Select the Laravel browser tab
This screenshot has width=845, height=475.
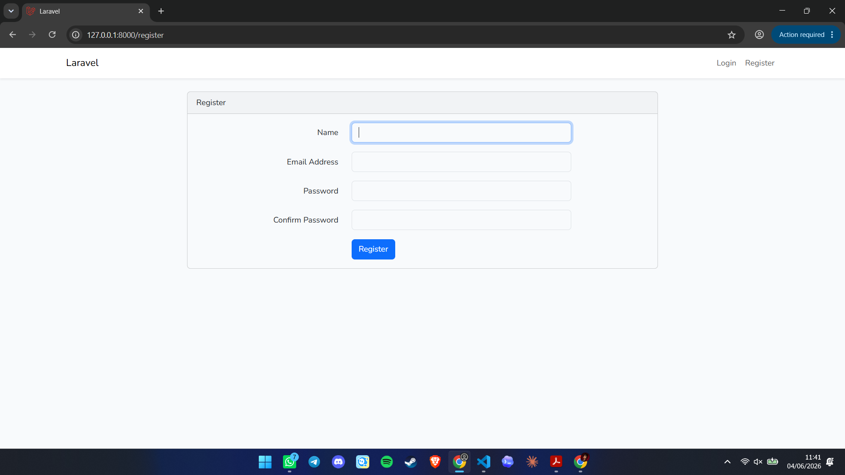[86, 11]
